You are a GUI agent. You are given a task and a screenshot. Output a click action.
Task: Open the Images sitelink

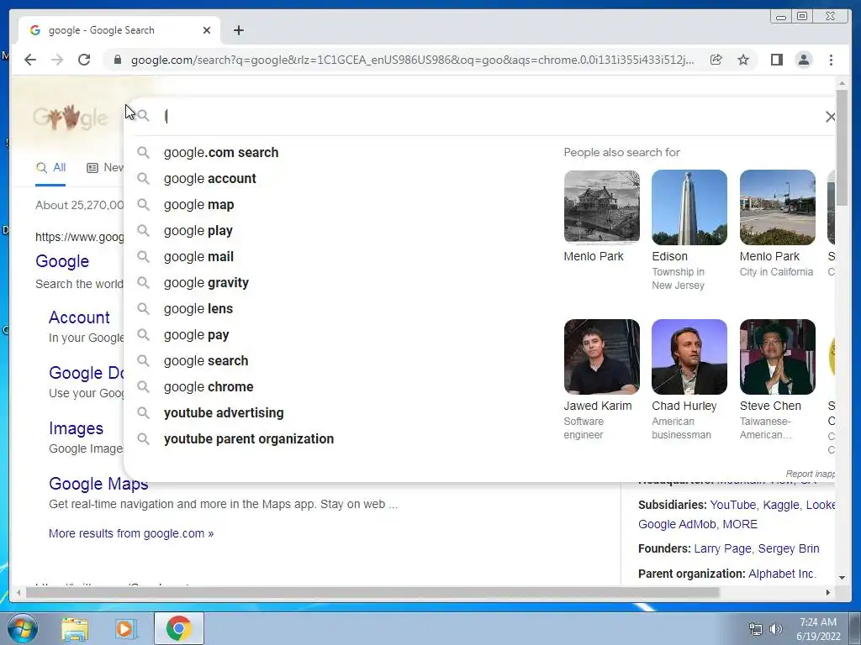tap(76, 428)
